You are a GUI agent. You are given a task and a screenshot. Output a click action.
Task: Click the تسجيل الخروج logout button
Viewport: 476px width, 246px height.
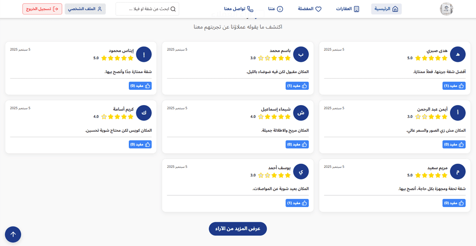[42, 9]
